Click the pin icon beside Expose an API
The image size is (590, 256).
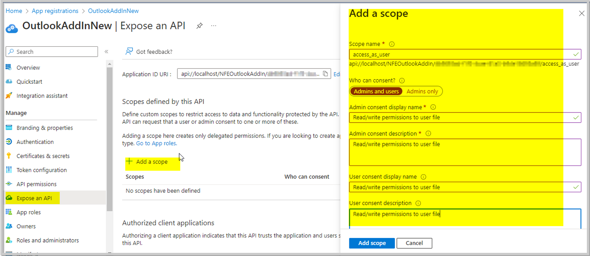tap(199, 26)
